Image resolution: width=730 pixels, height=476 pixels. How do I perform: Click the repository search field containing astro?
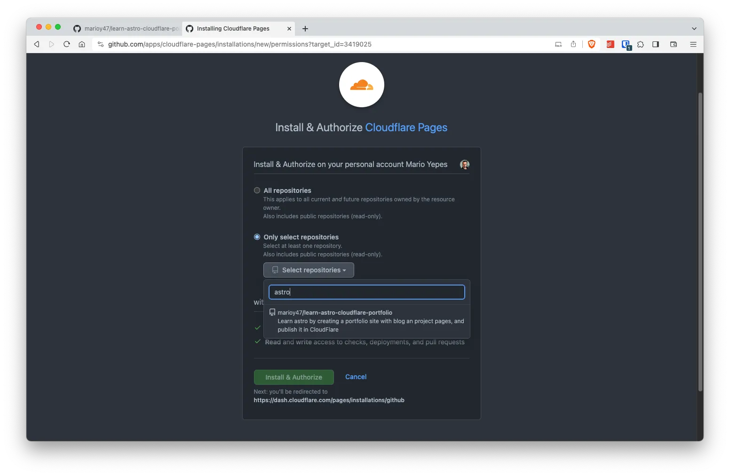(367, 292)
